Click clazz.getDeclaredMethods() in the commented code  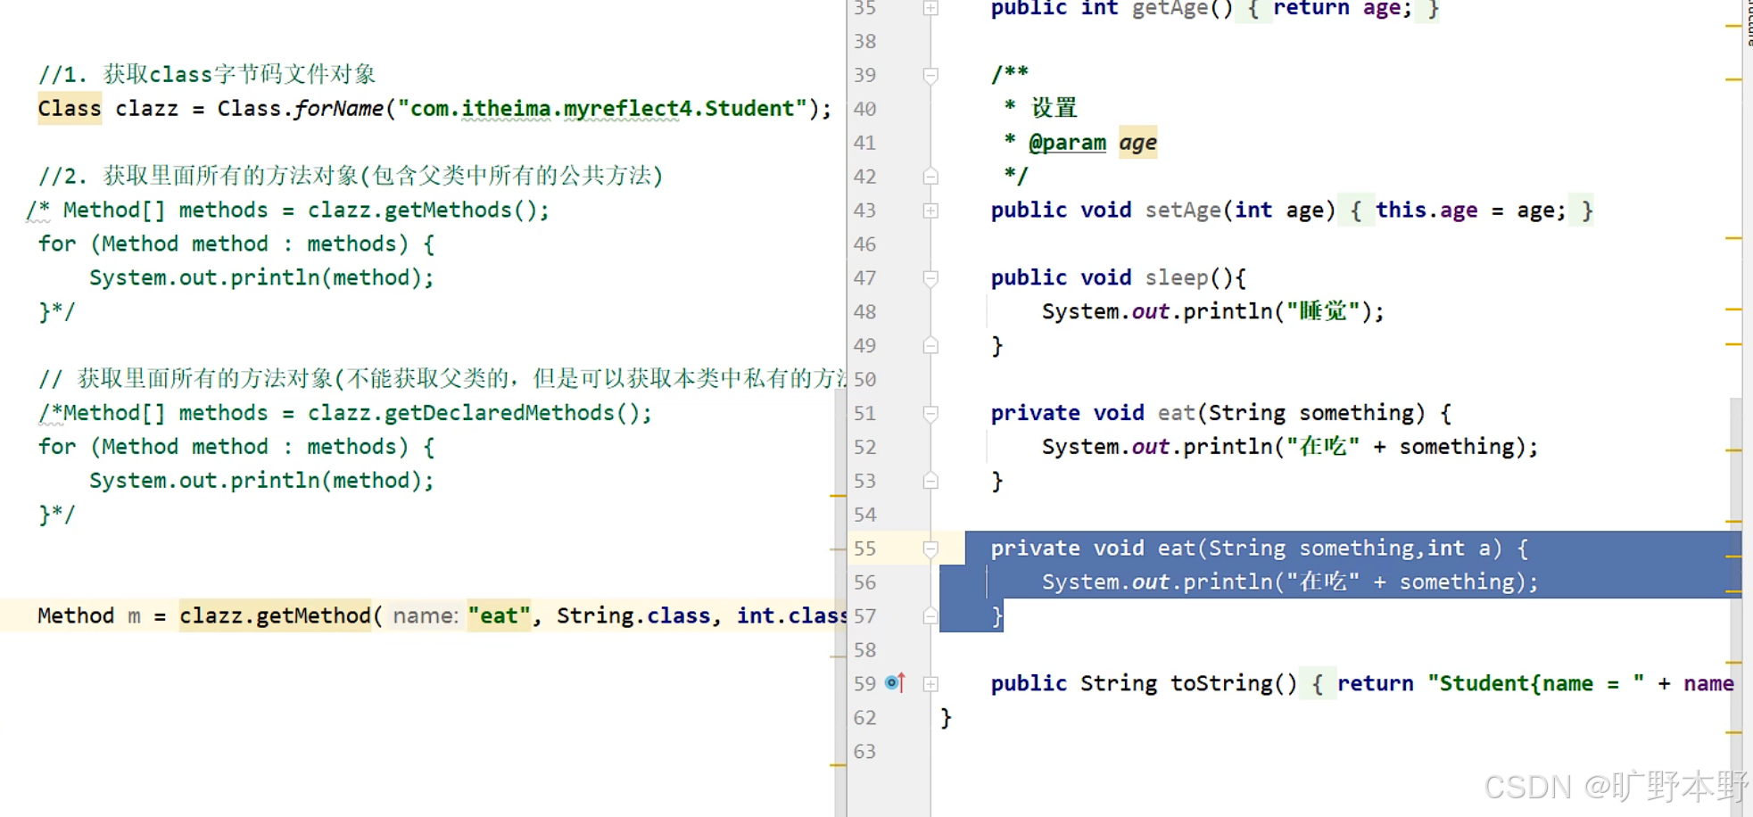click(474, 414)
